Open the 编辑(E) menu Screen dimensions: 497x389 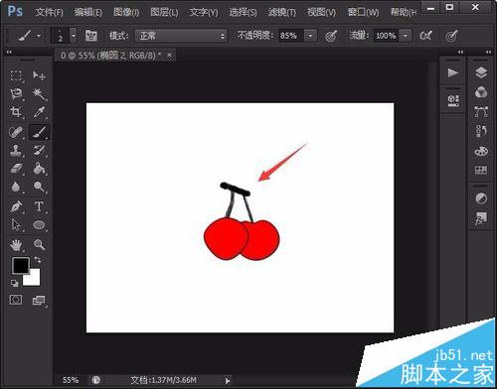point(88,13)
